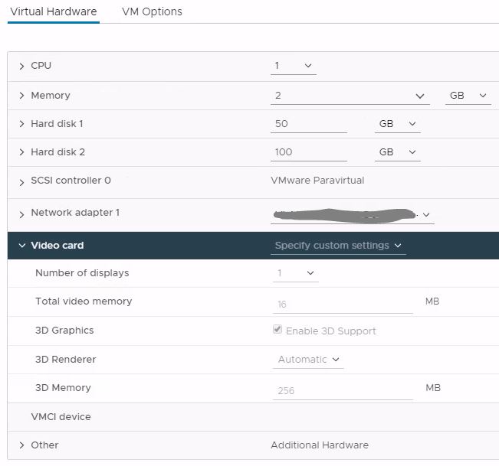
Task: Click the VMware Paravirtual text
Action: tap(317, 181)
